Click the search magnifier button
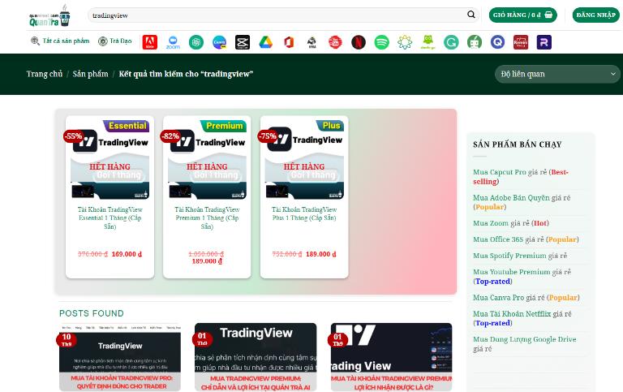Image resolution: width=623 pixels, height=392 pixels. (470, 15)
